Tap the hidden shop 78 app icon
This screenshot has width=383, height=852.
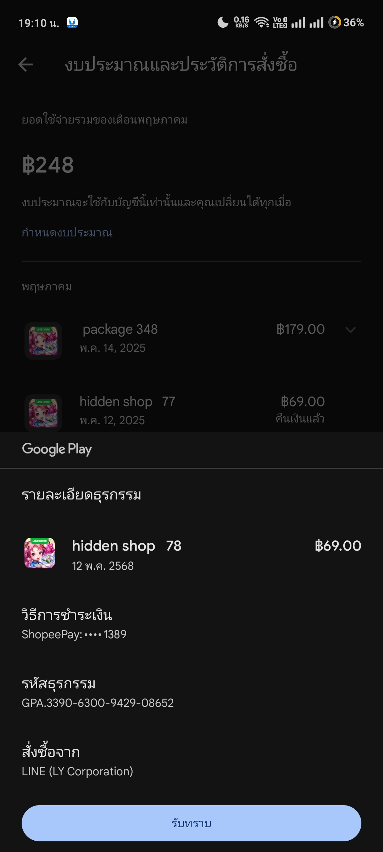coord(40,553)
